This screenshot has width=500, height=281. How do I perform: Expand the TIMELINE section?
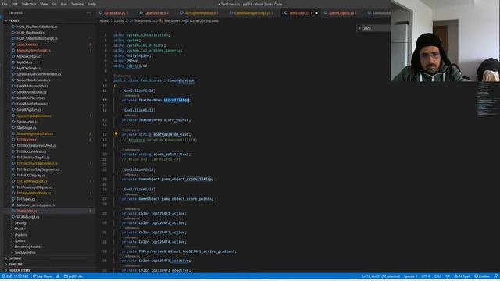pos(16,265)
